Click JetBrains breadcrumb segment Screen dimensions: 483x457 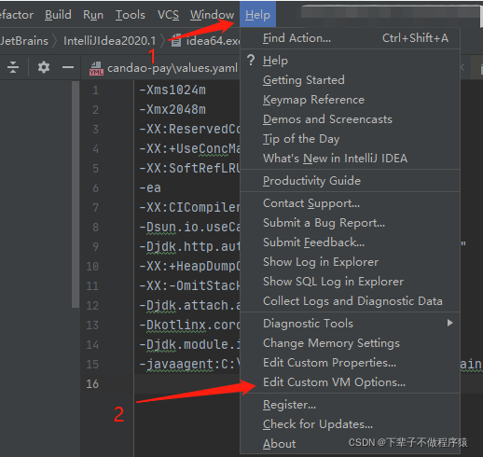pos(24,41)
